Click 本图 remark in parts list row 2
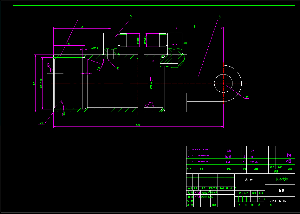The height and width of the screenshot is (214, 300). click(x=288, y=155)
